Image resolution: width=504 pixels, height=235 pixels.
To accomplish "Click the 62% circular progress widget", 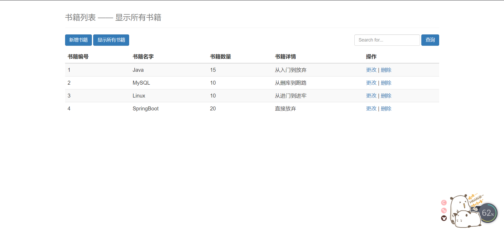I will click(488, 213).
